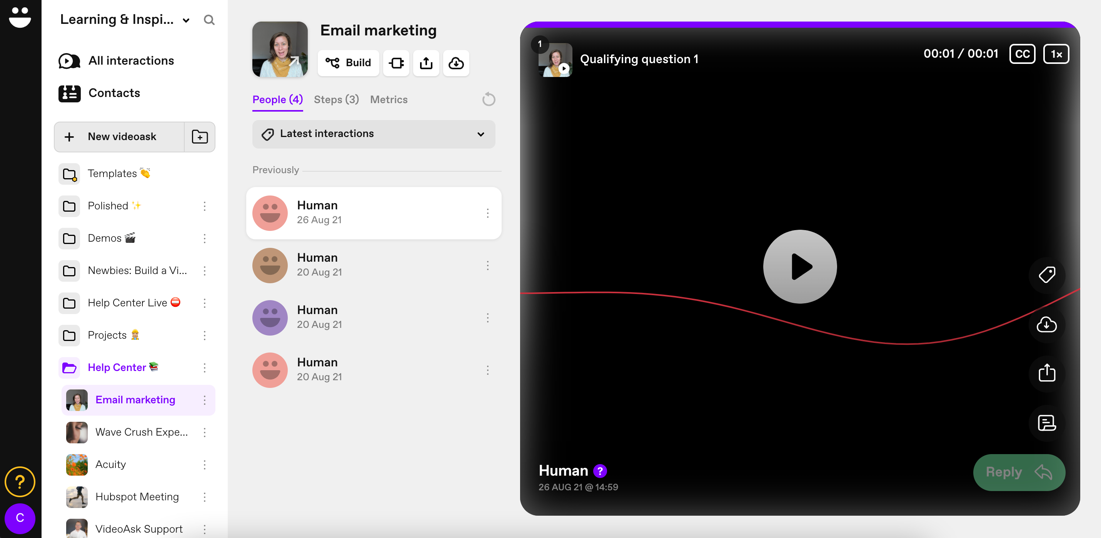Open Newbies: Build a Vi... folder
The width and height of the screenshot is (1101, 538).
123,271
